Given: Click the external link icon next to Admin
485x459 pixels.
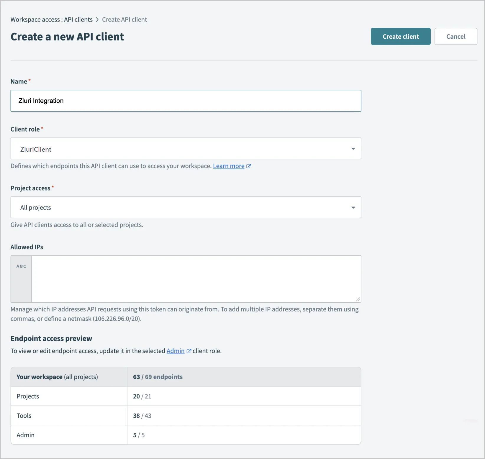Looking at the screenshot, I should 189,351.
